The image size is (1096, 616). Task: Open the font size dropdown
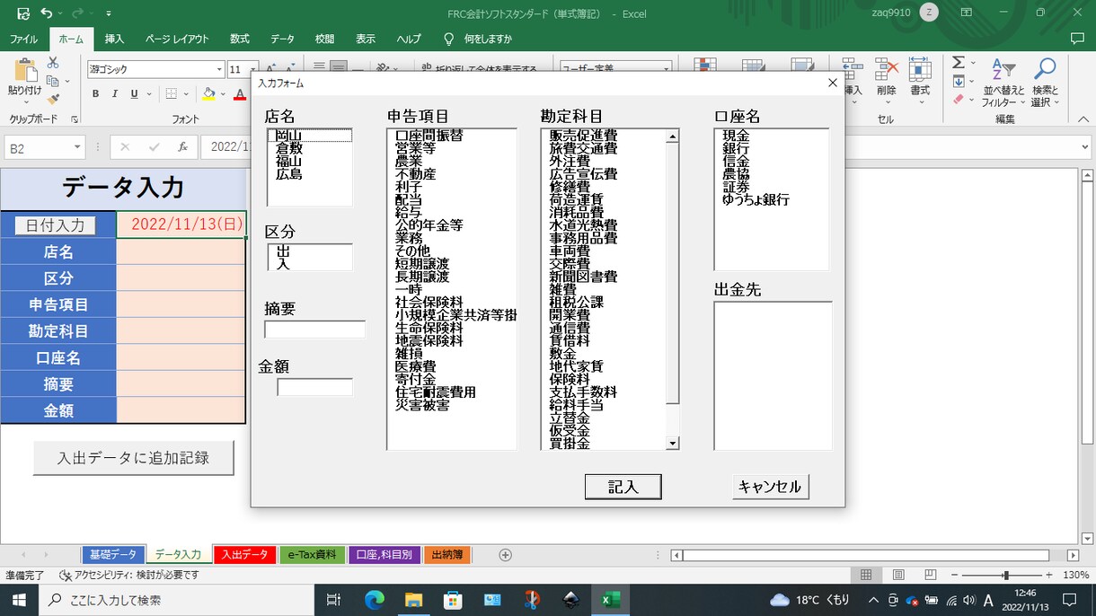tap(253, 69)
